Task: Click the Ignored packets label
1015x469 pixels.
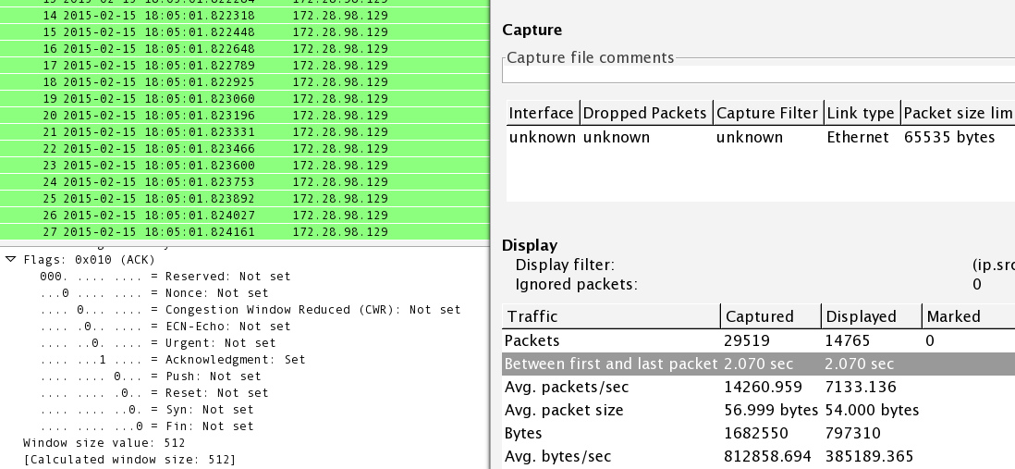Action: click(x=576, y=284)
